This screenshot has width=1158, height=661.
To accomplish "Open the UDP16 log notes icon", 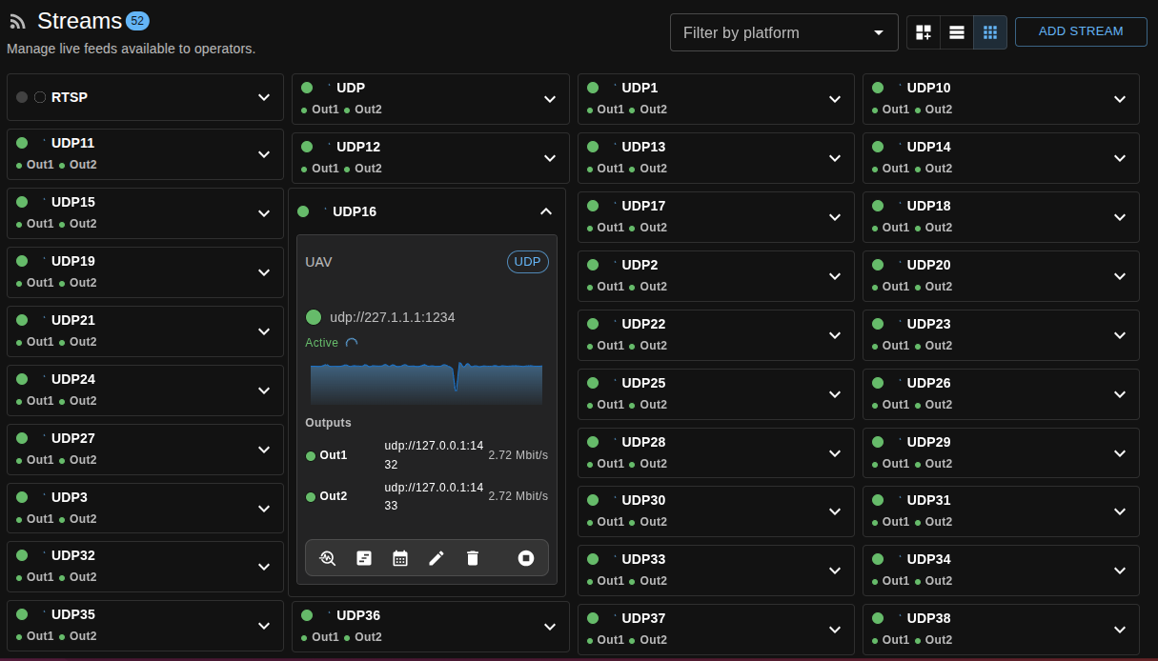I will pyautogui.click(x=364, y=558).
